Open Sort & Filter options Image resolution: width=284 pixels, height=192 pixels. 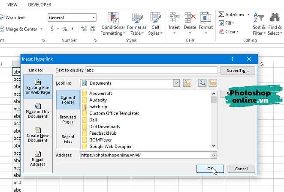coord(259,24)
